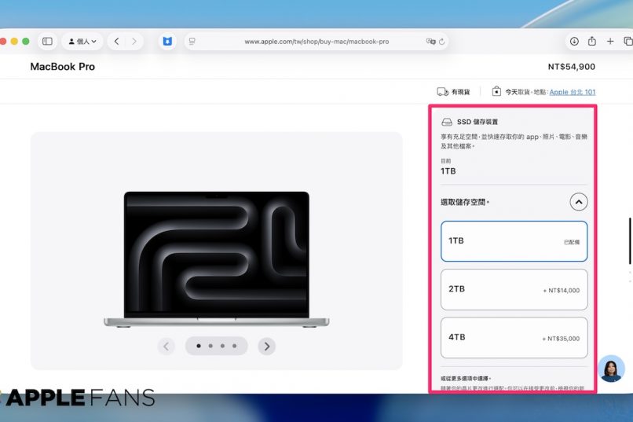633x422 pixels.
Task: Open chat with the specialist avatar
Action: click(x=611, y=369)
